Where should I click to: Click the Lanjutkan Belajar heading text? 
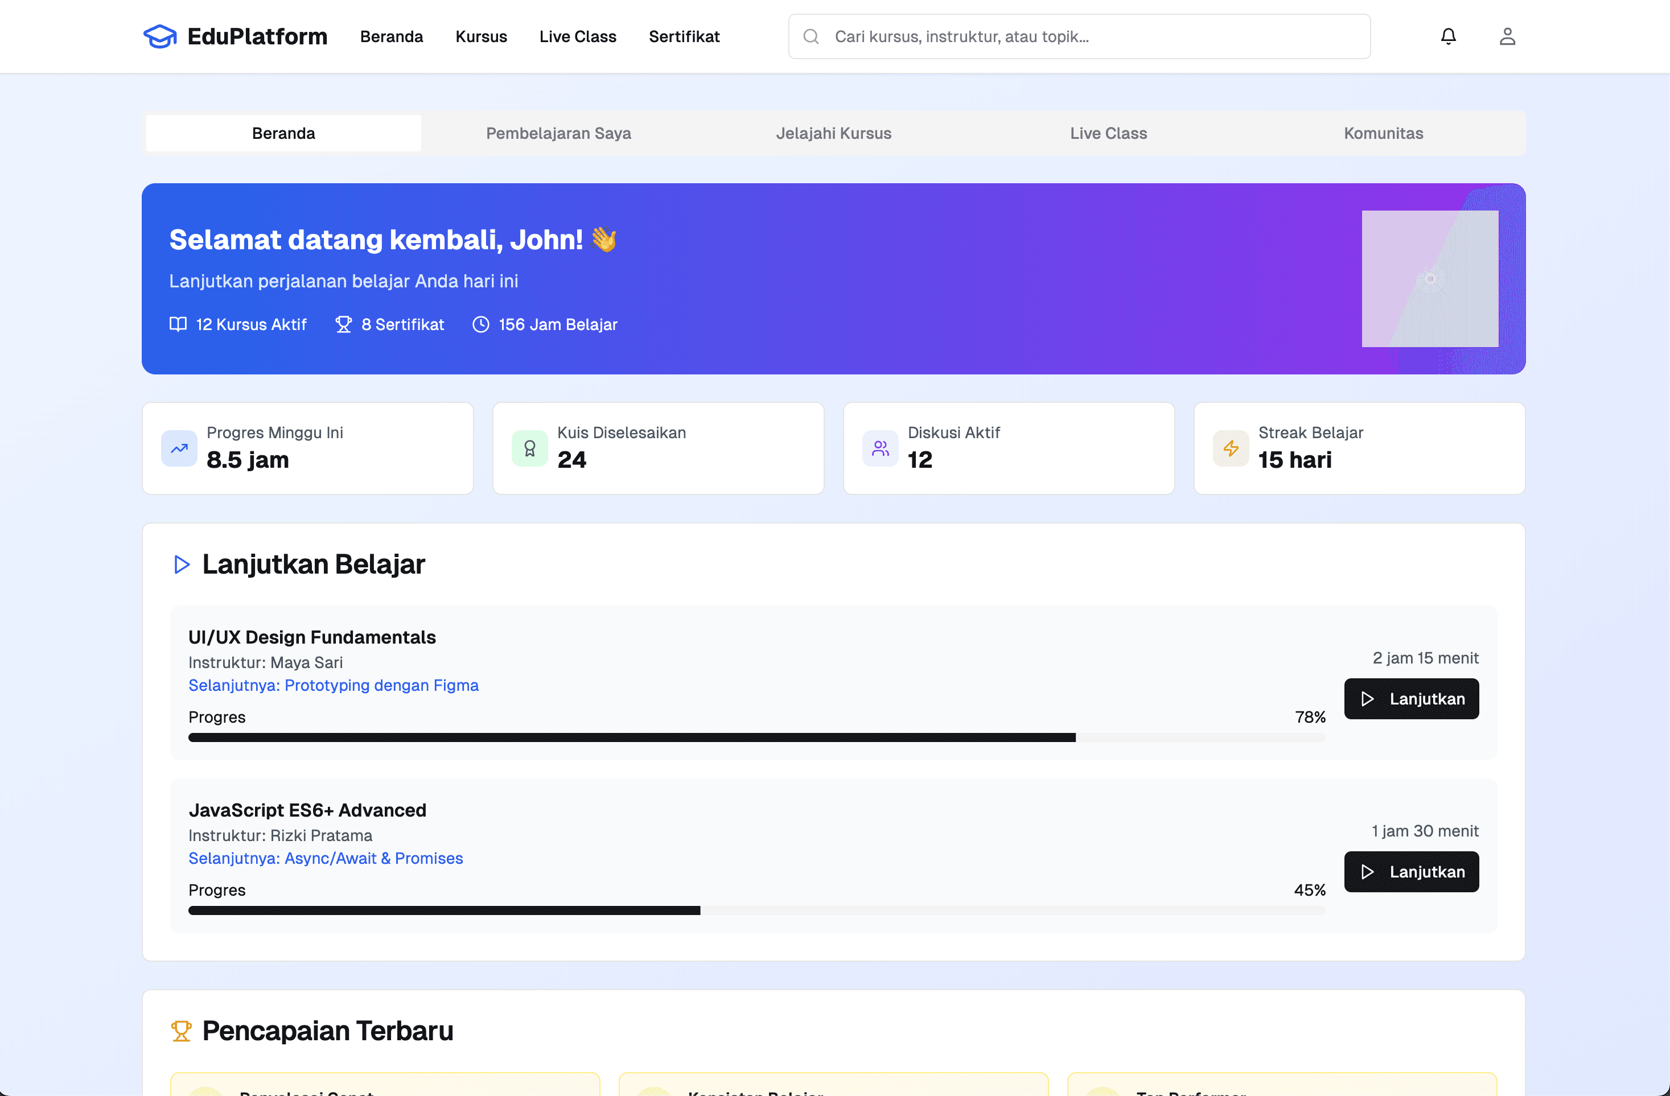(x=314, y=564)
